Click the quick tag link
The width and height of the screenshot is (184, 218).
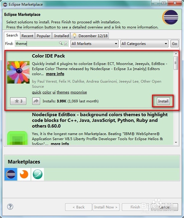[x=37, y=92]
